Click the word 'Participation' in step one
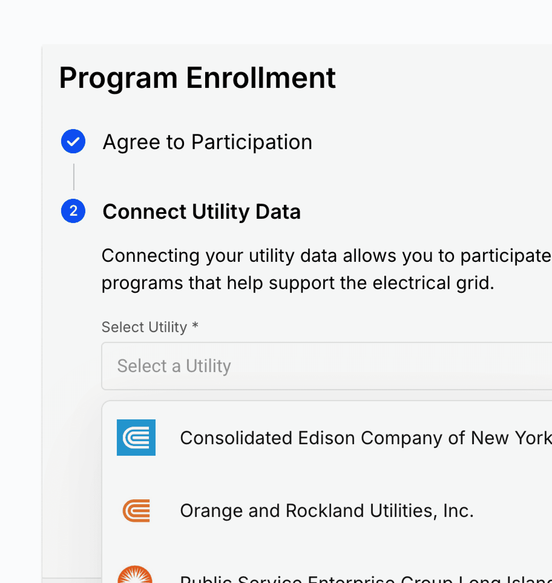 [x=251, y=142]
